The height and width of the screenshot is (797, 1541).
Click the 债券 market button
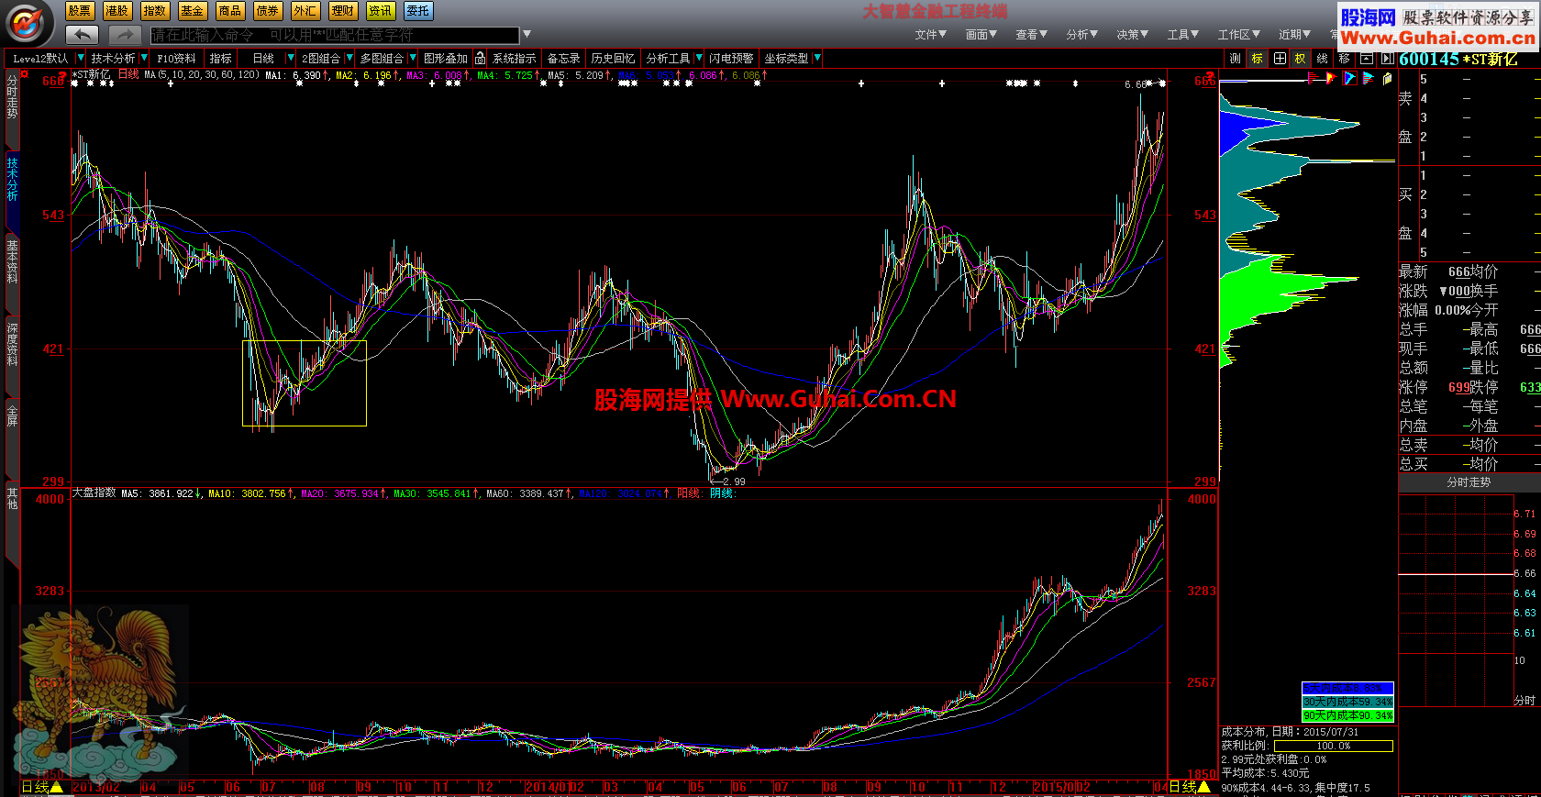click(268, 11)
